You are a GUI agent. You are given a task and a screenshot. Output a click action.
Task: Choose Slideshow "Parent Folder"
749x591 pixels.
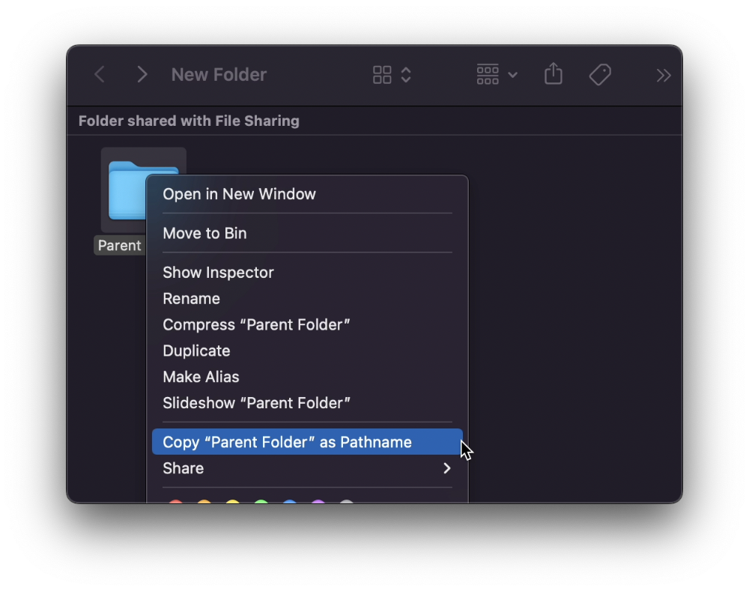tap(307, 403)
